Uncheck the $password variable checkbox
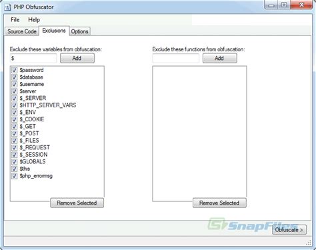 [15, 70]
